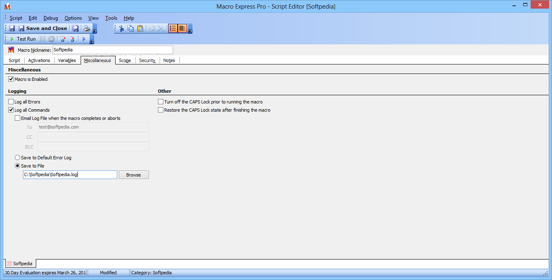The image size is (552, 280).
Task: Click the window resize grip in status bar
Action: click(546, 274)
